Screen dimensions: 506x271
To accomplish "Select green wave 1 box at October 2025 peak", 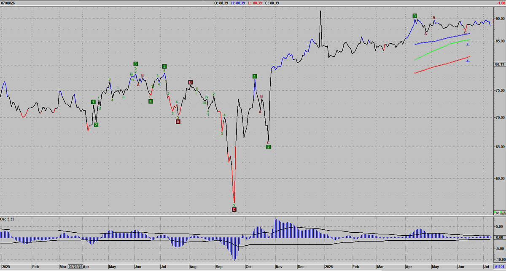I will [255, 76].
